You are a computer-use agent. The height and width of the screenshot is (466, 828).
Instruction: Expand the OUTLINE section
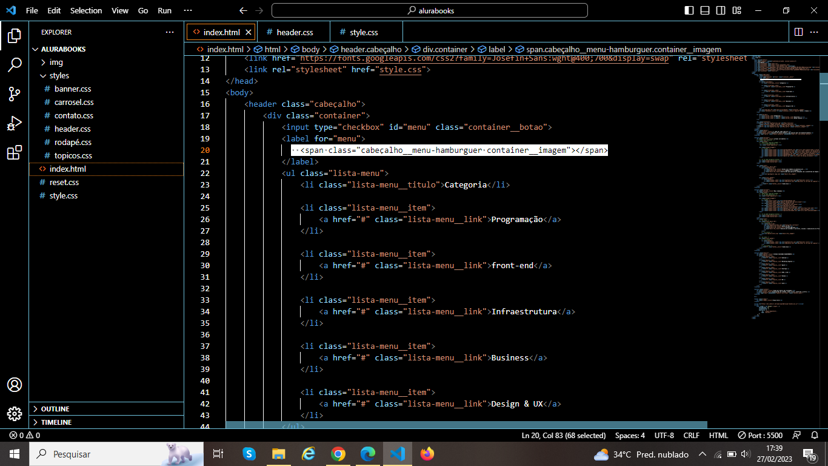(x=106, y=409)
